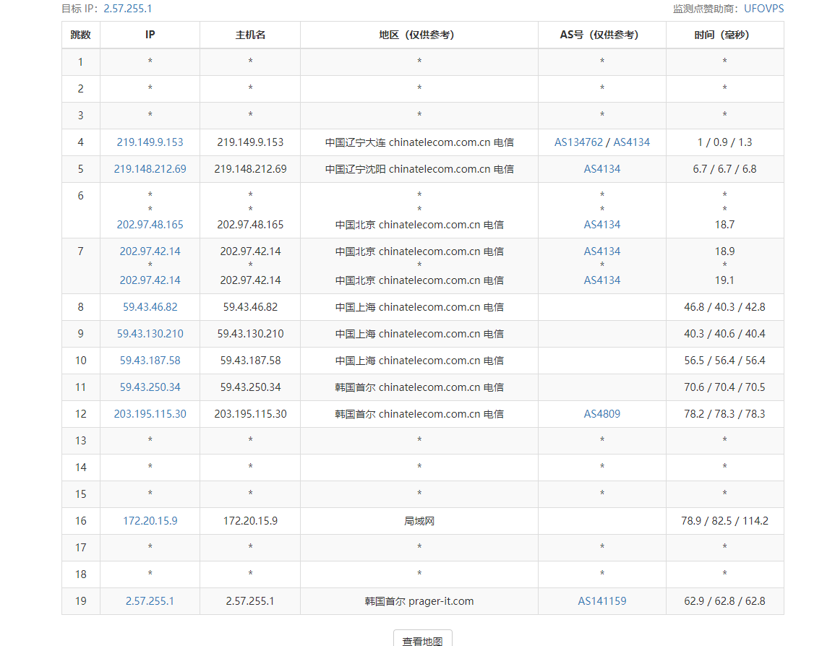Click the 219.148.212.69 IP link
The height and width of the screenshot is (646, 835).
[150, 169]
